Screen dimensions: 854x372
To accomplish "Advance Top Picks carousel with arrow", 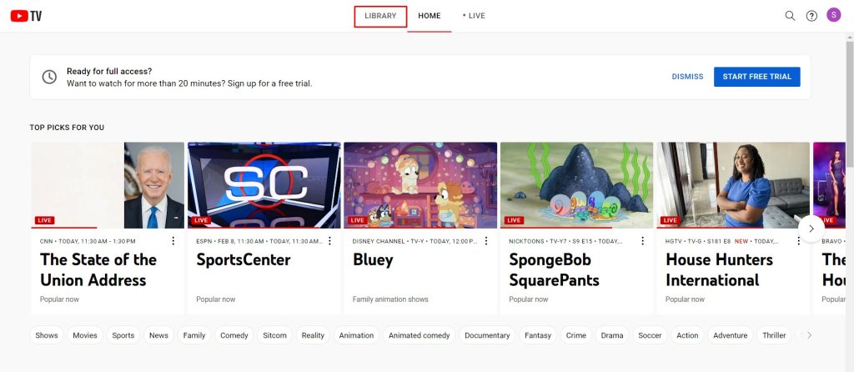I will 811,229.
